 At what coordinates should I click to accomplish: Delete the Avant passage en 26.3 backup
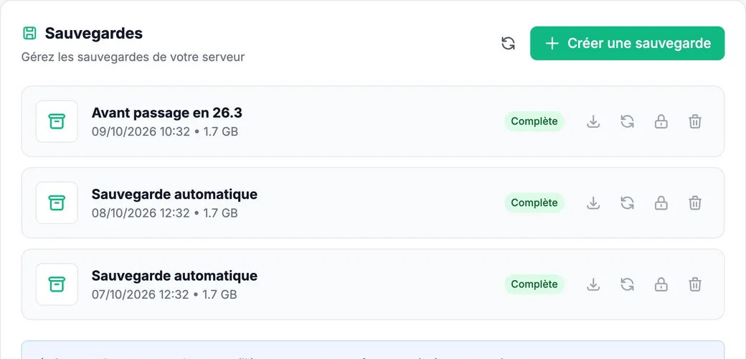(x=695, y=121)
